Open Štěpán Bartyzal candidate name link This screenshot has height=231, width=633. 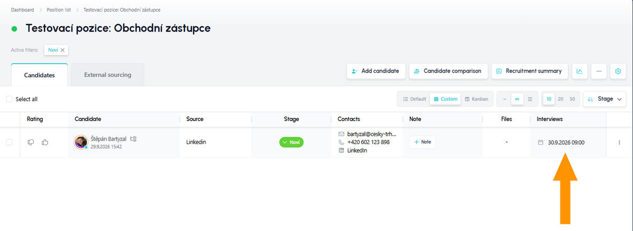coord(109,138)
